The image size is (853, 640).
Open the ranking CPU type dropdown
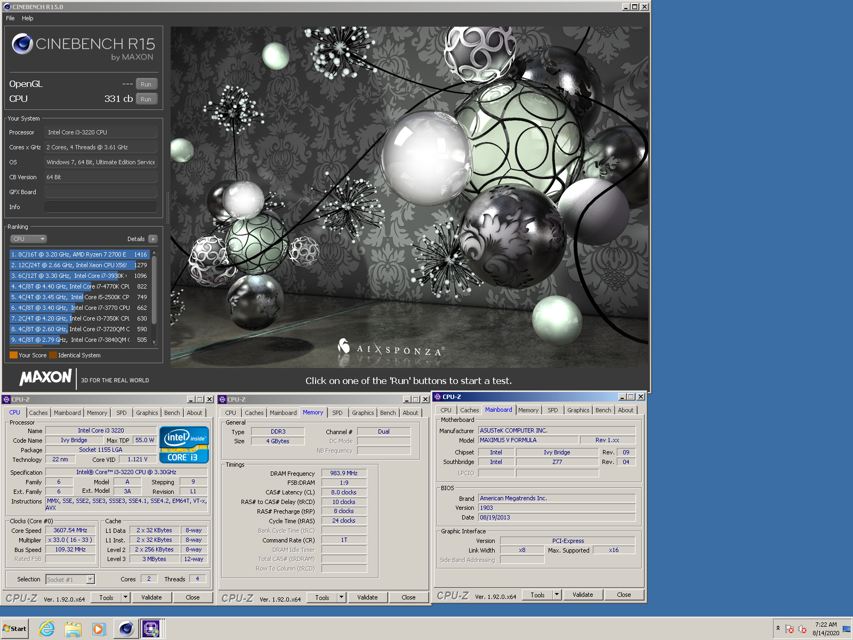click(x=29, y=239)
